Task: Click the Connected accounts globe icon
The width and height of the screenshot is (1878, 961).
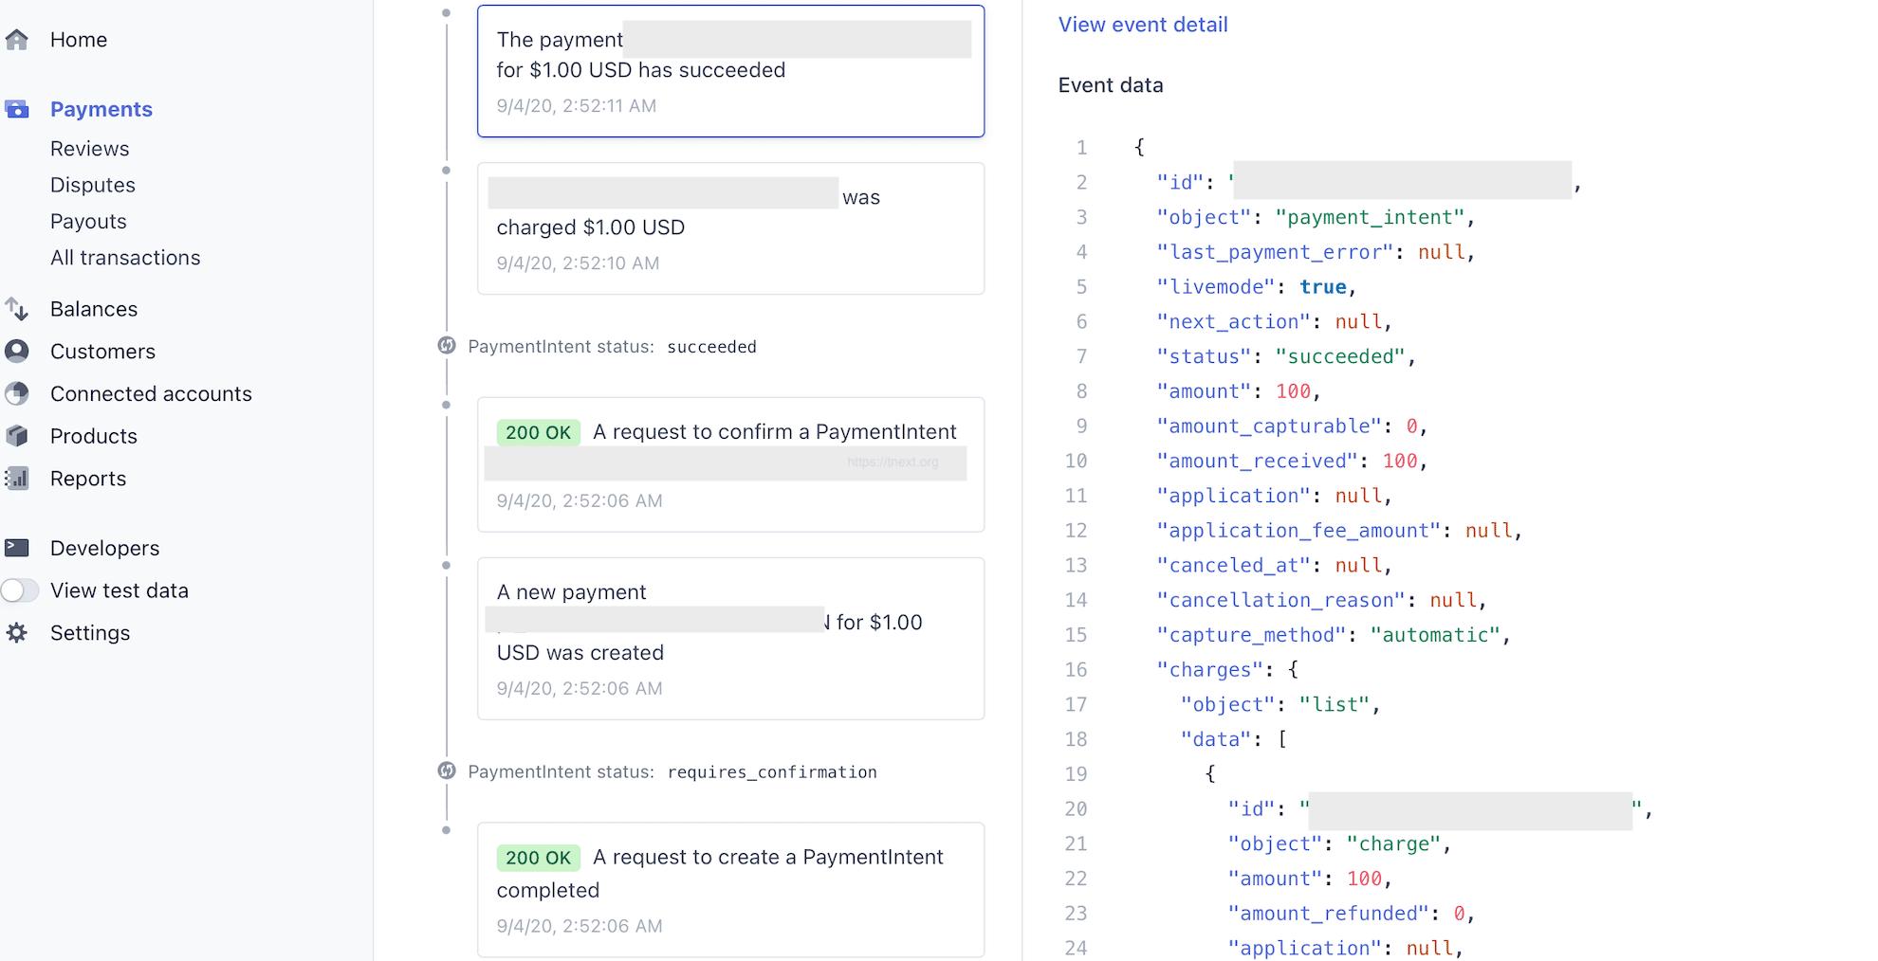Action: point(17,393)
